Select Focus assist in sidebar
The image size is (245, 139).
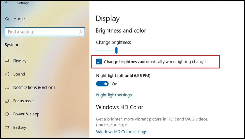(x=24, y=101)
